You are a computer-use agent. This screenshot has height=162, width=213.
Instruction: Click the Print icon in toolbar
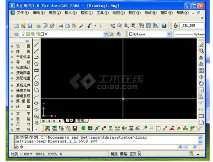(38, 26)
